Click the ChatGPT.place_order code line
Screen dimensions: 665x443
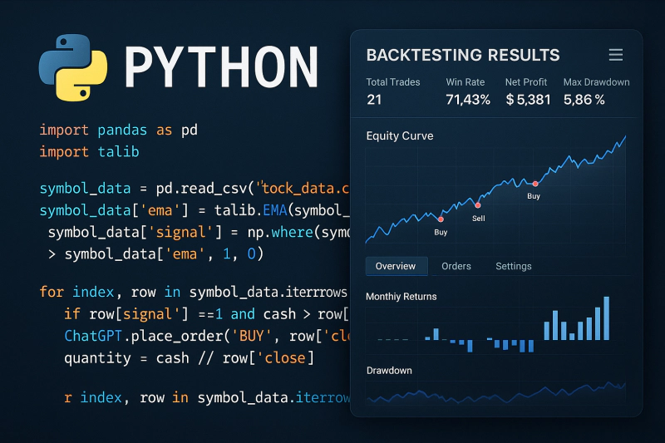click(x=207, y=336)
